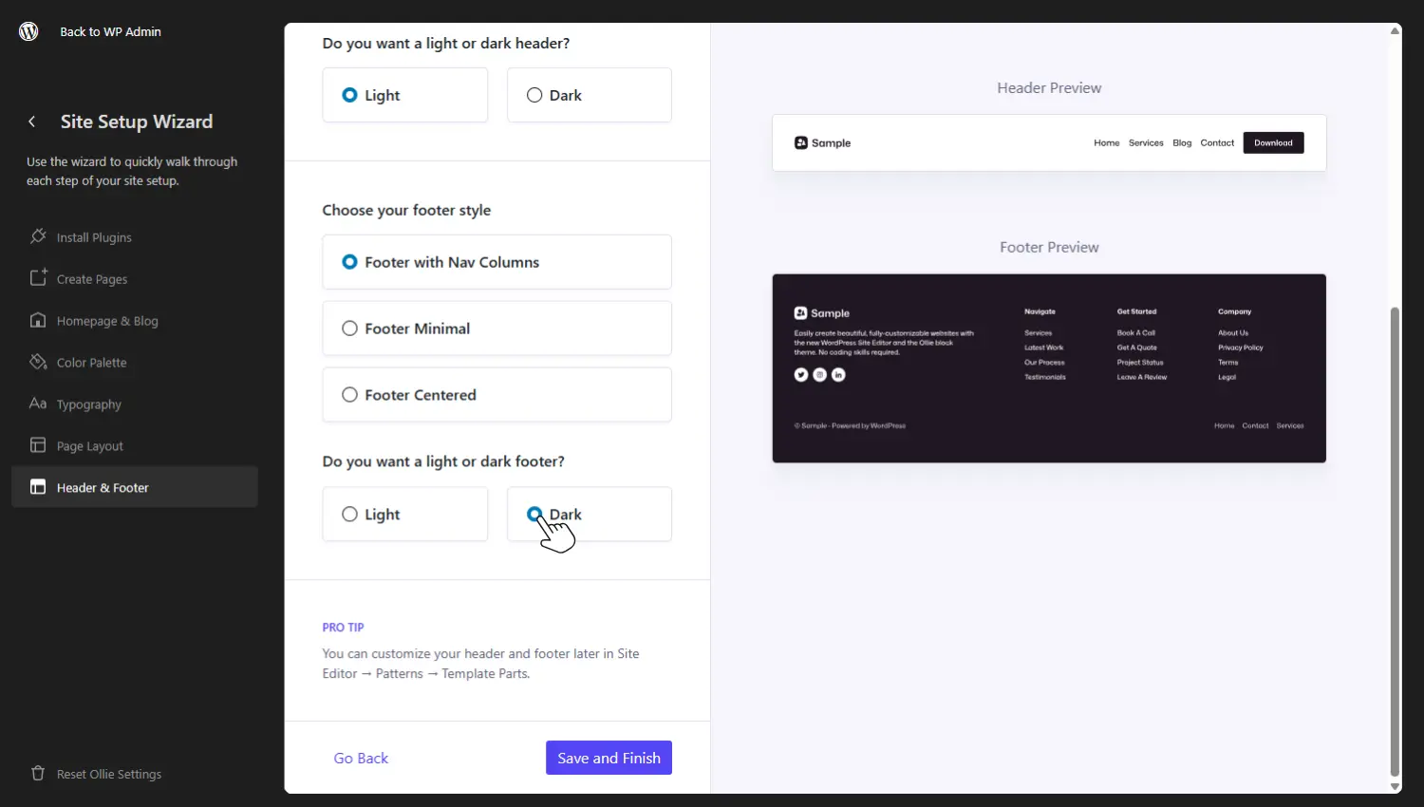
Task: Click the Sample logo icon in footer preview
Action: pyautogui.click(x=800, y=312)
